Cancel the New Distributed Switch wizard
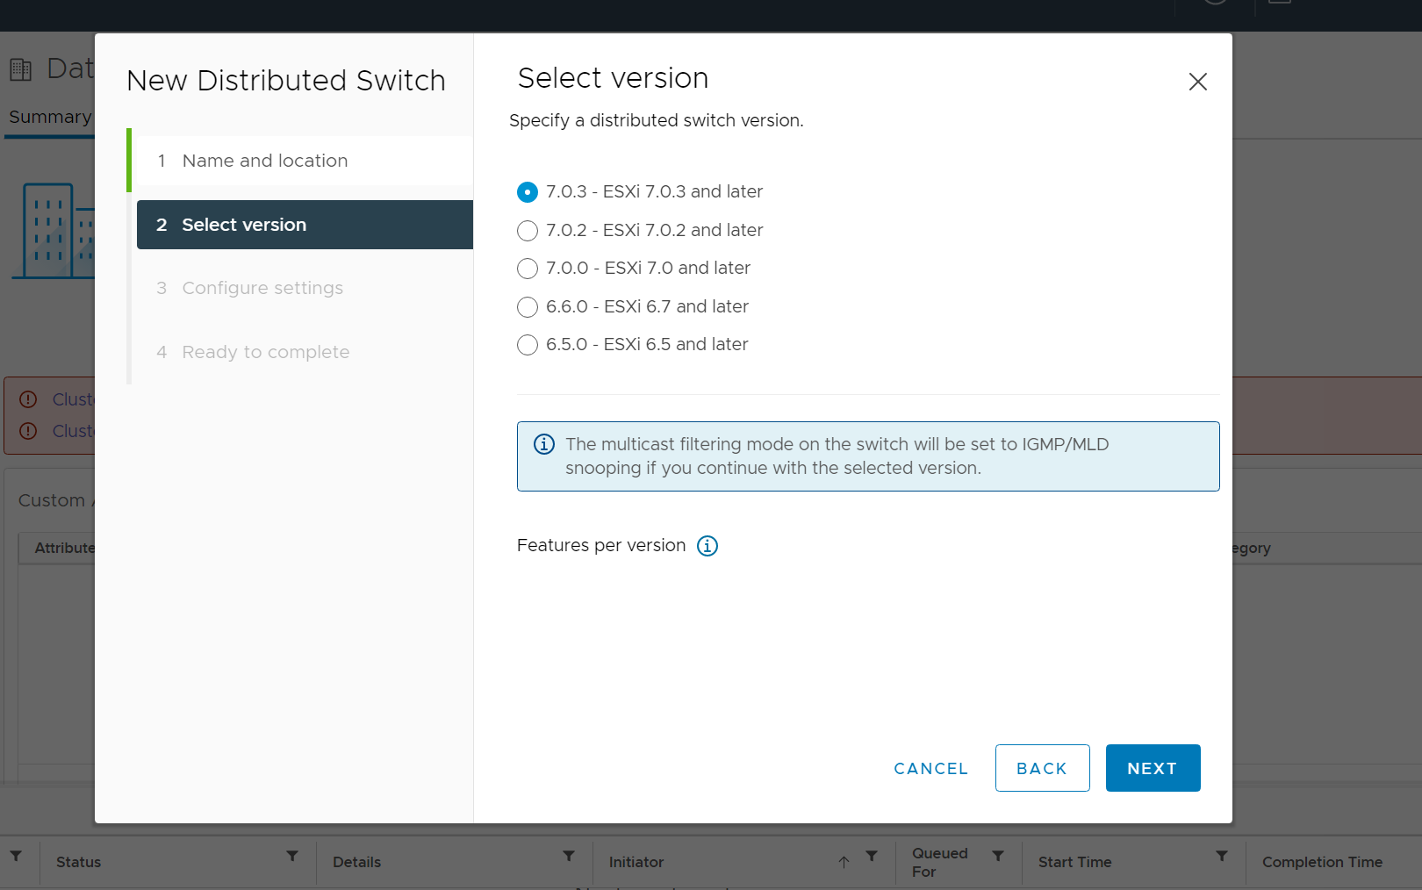The height and width of the screenshot is (890, 1422). (x=930, y=768)
